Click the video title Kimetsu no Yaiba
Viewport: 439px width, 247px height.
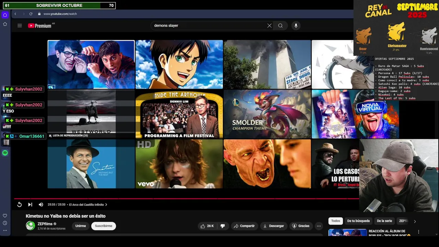[x=66, y=216]
